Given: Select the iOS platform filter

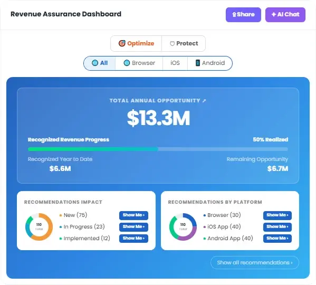Looking at the screenshot, I should click(175, 63).
